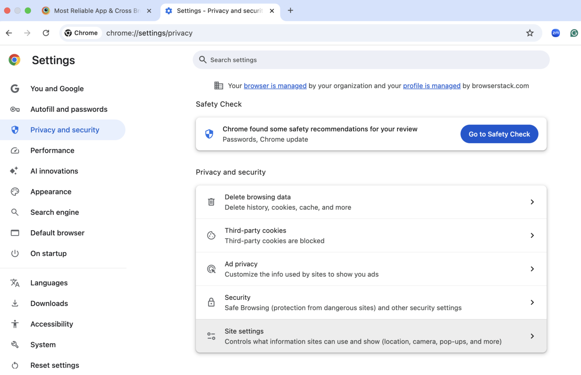Bookmark this page with the star icon
Image resolution: width=581 pixels, height=375 pixels.
[530, 33]
